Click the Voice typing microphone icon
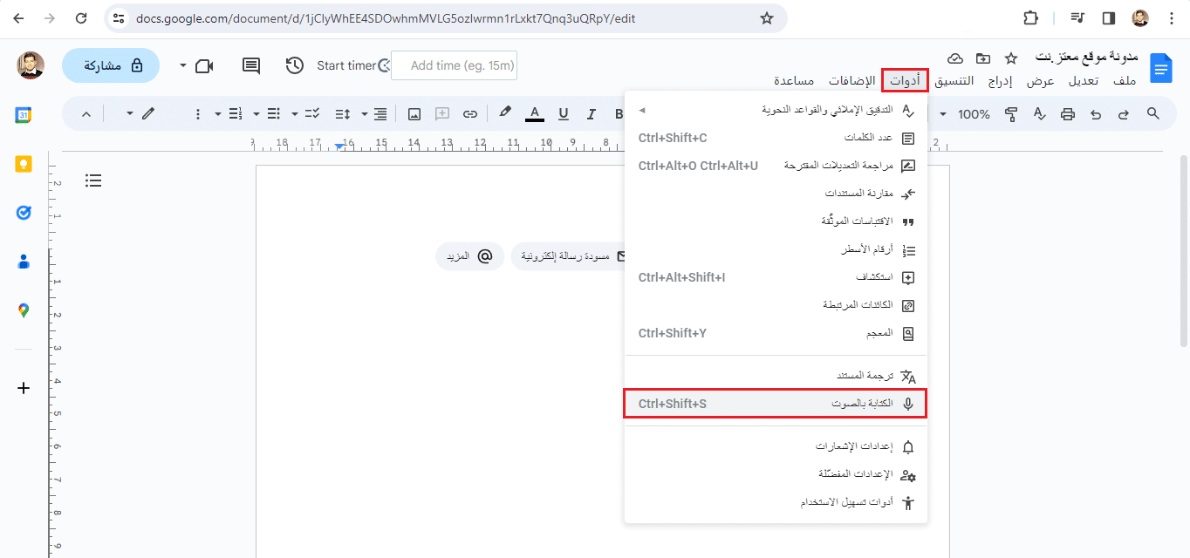 coord(908,404)
